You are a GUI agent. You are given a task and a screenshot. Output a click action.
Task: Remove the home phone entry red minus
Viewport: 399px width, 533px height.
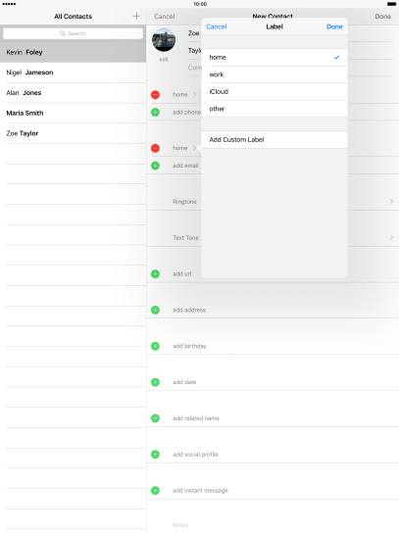click(155, 94)
